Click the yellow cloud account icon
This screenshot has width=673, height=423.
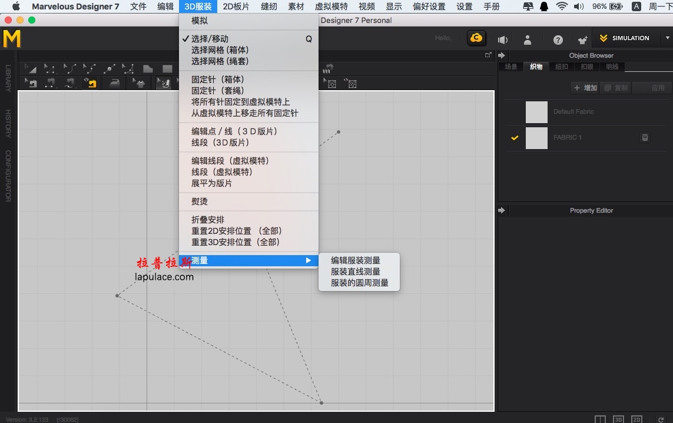[476, 38]
